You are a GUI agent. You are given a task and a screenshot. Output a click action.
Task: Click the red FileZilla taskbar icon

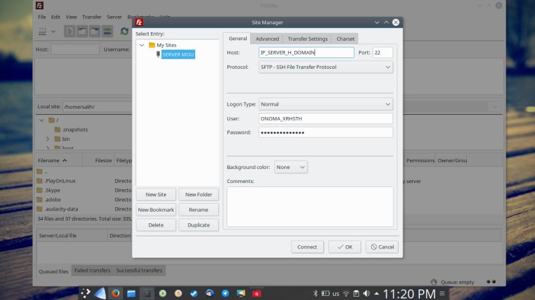(x=257, y=293)
